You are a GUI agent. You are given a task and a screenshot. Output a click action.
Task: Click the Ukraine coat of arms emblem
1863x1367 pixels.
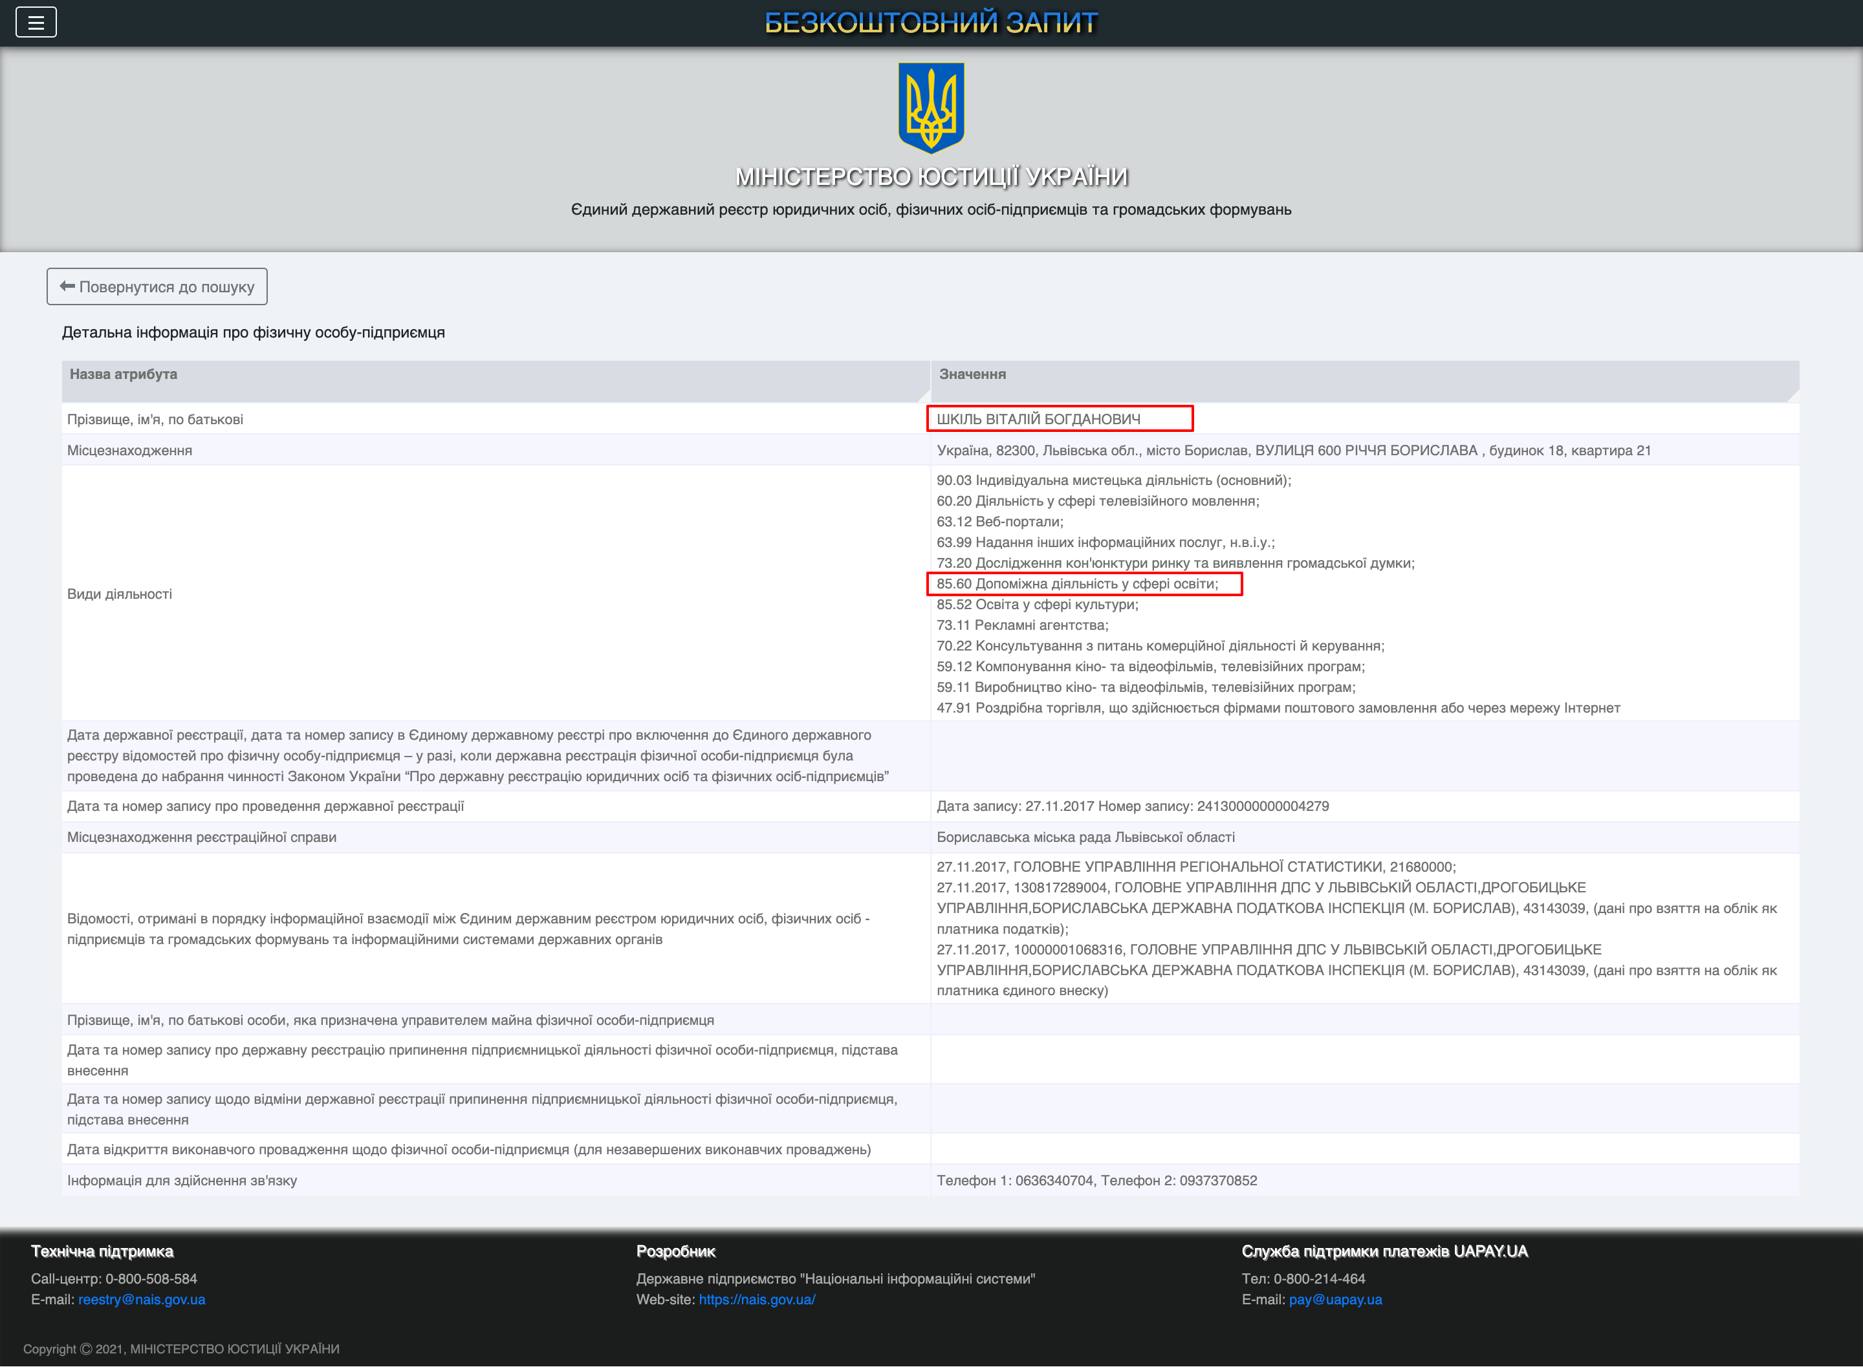click(x=931, y=109)
